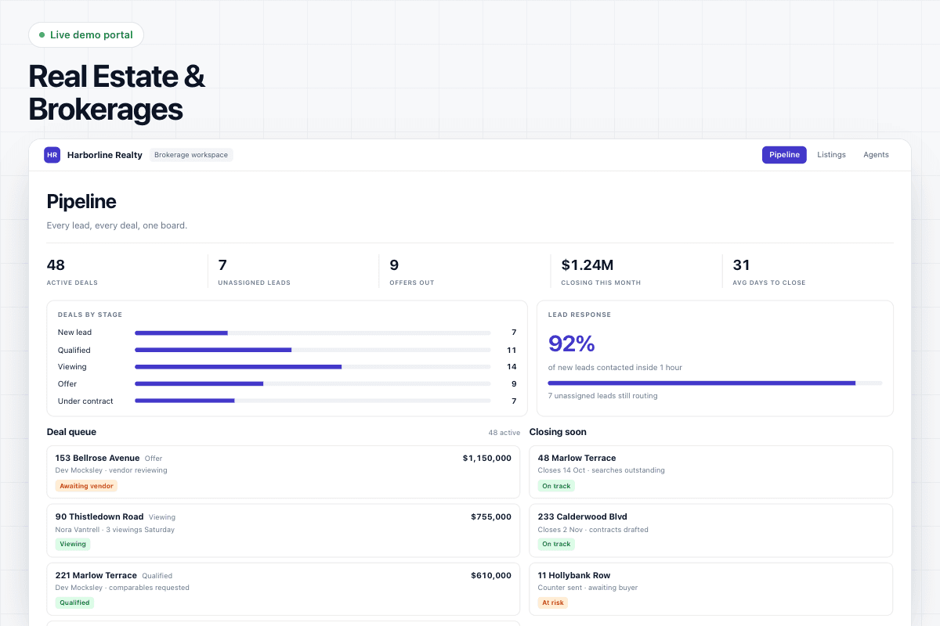
Task: Click the 92% lead response figure
Action: point(572,344)
